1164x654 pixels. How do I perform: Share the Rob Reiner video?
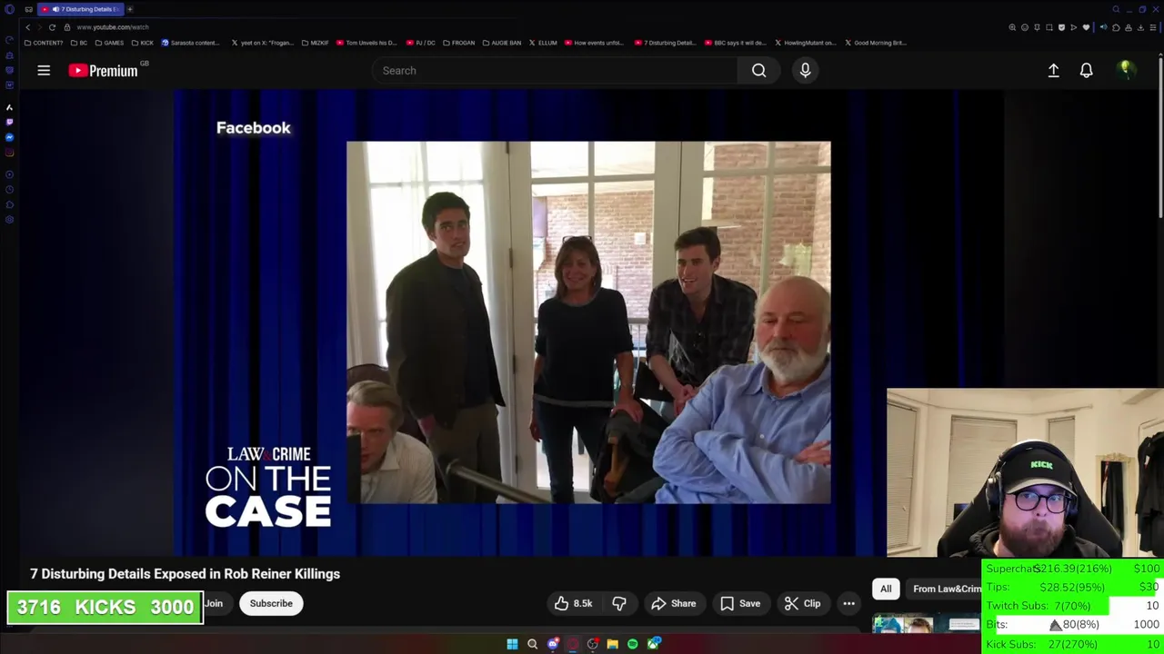pos(673,603)
